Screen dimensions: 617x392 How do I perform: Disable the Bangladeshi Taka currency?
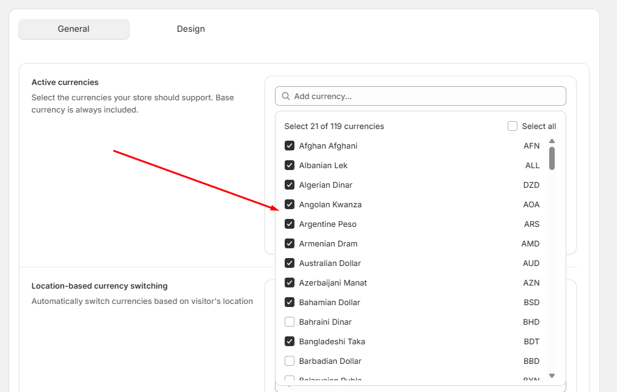(289, 341)
